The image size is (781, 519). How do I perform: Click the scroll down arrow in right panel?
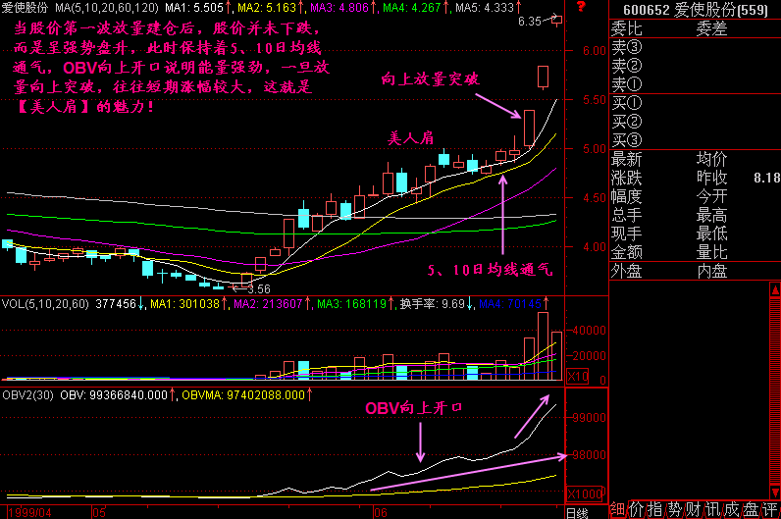click(773, 491)
